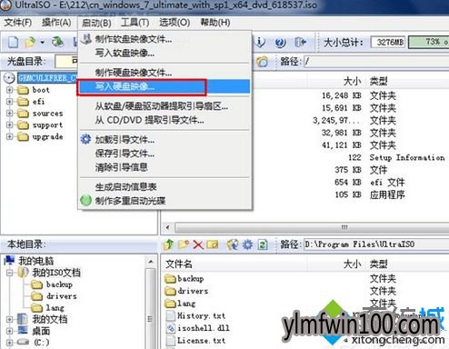Select the sources folder in disc tree
Screen dimensions: 449x349
(x=40, y=114)
